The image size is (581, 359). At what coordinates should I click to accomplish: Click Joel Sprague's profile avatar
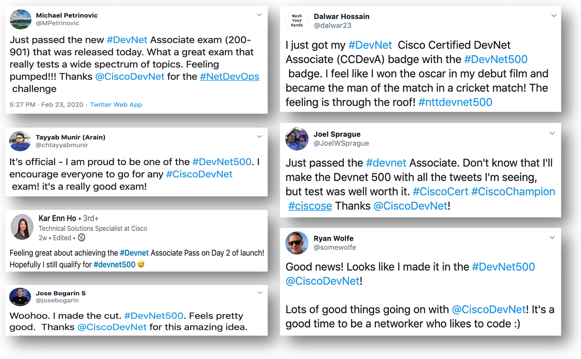coord(297,139)
